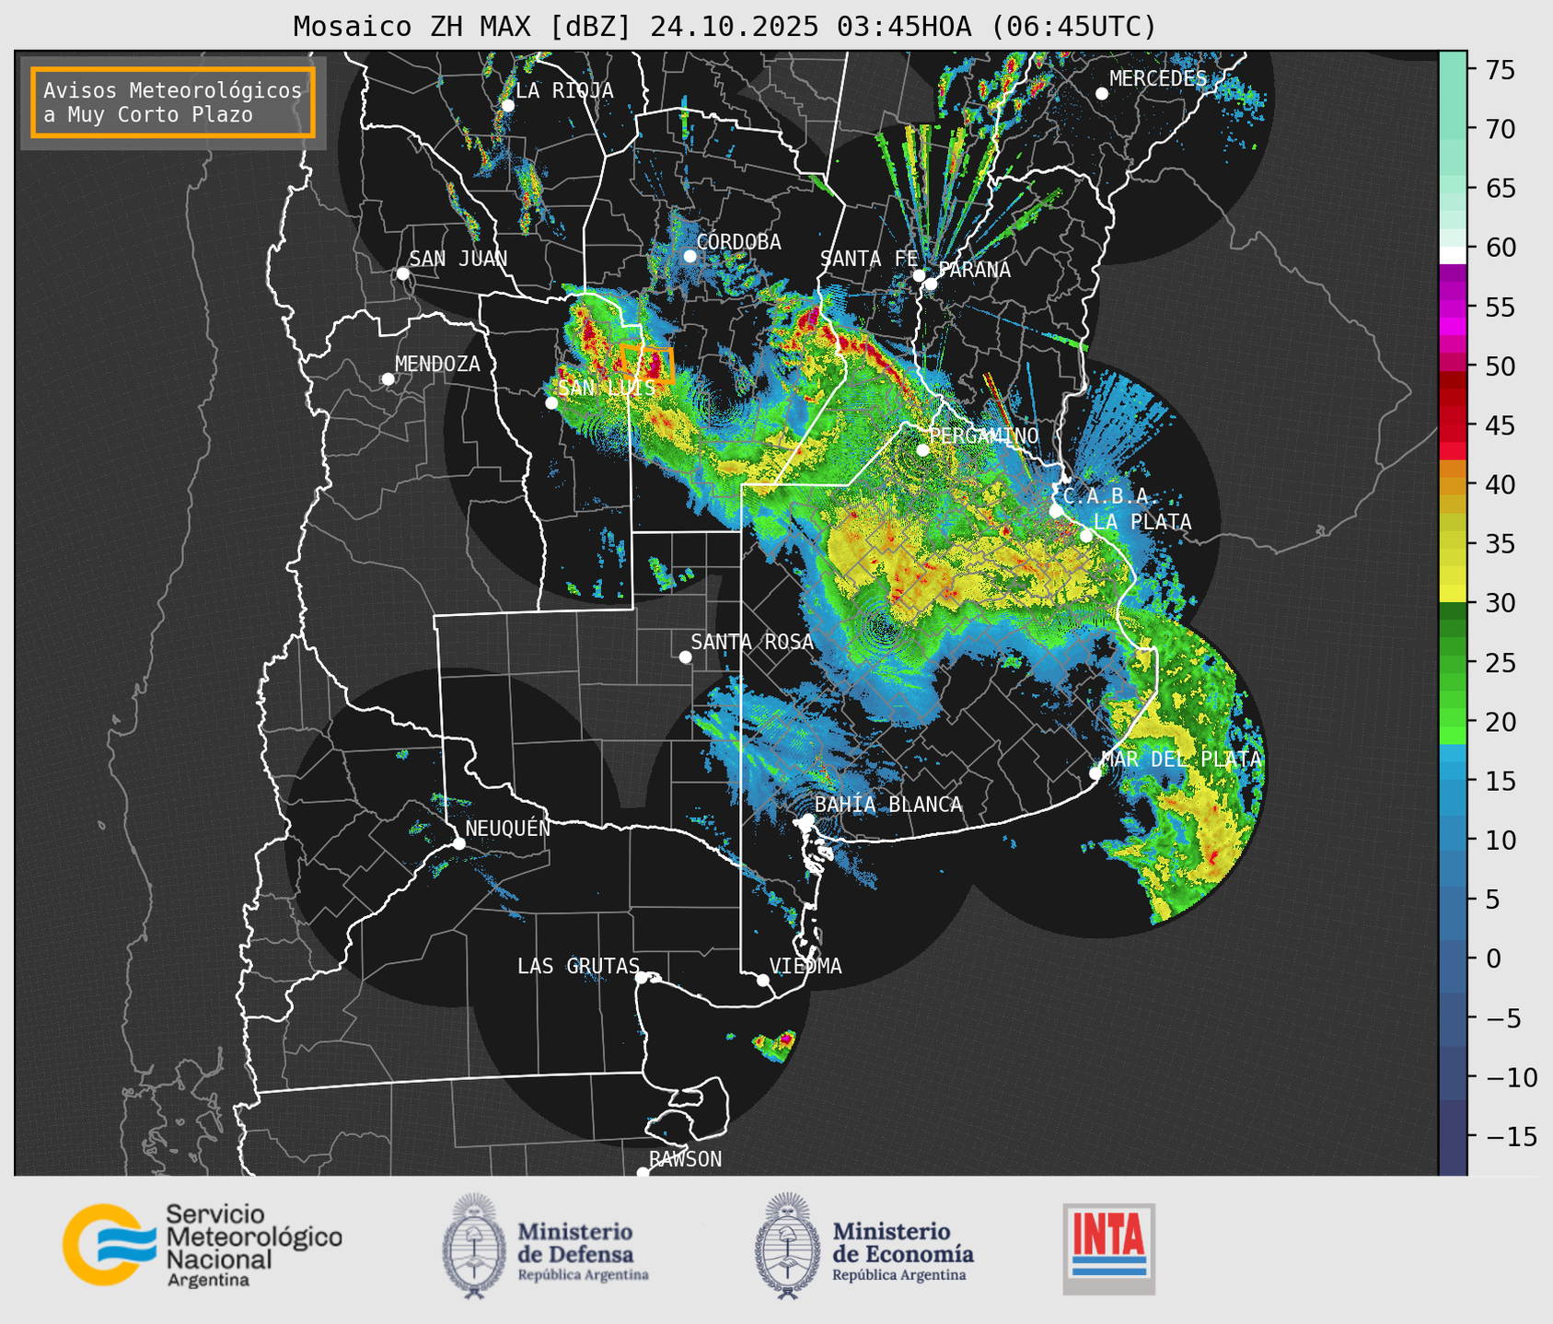
Task: Click the storm echo offshore south of Viedma
Action: (x=773, y=1046)
